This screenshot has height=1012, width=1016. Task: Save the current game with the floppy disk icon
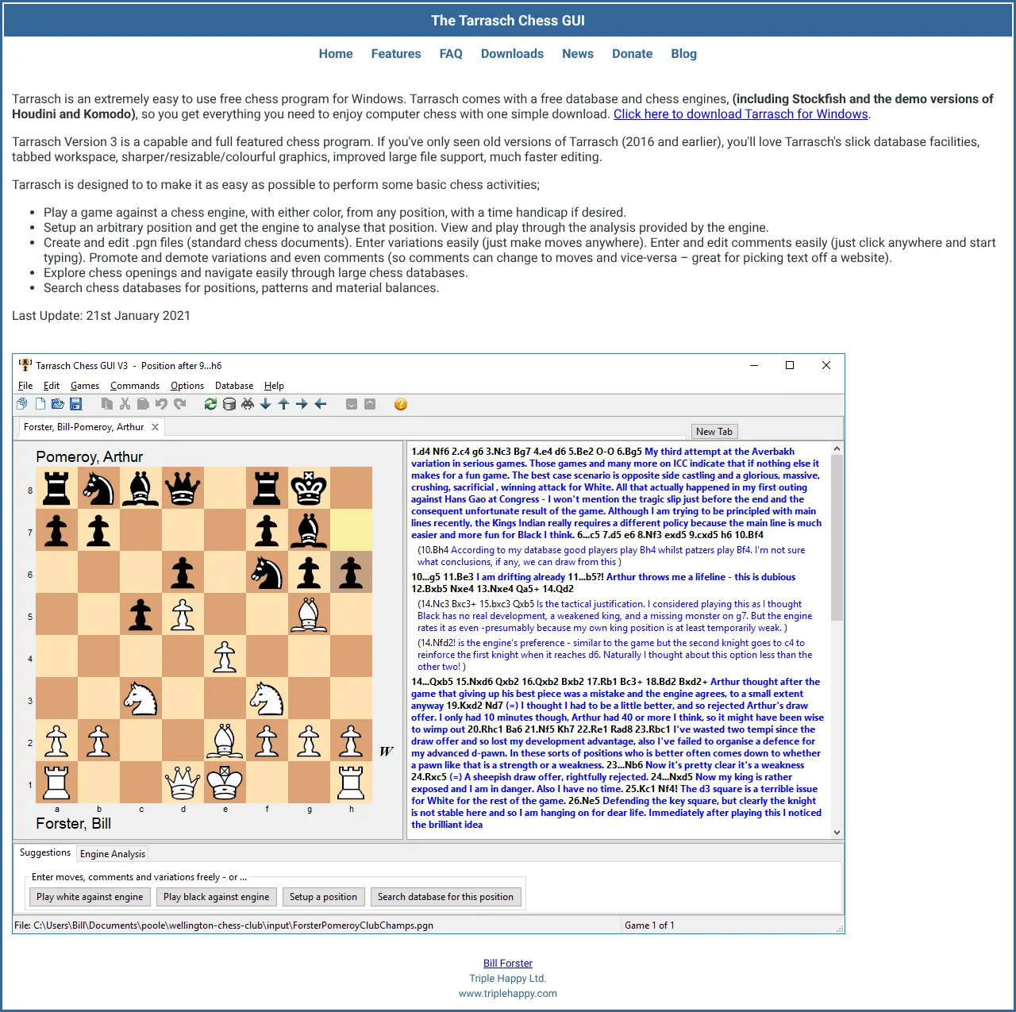(x=76, y=404)
